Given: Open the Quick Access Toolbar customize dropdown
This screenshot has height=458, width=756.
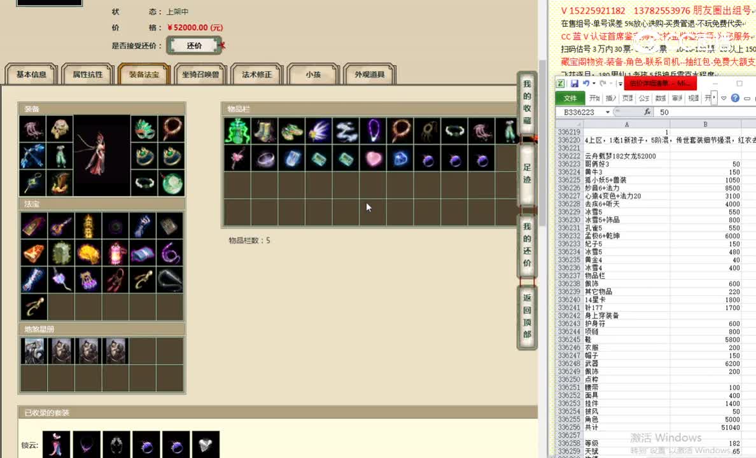Looking at the screenshot, I should coord(620,83).
